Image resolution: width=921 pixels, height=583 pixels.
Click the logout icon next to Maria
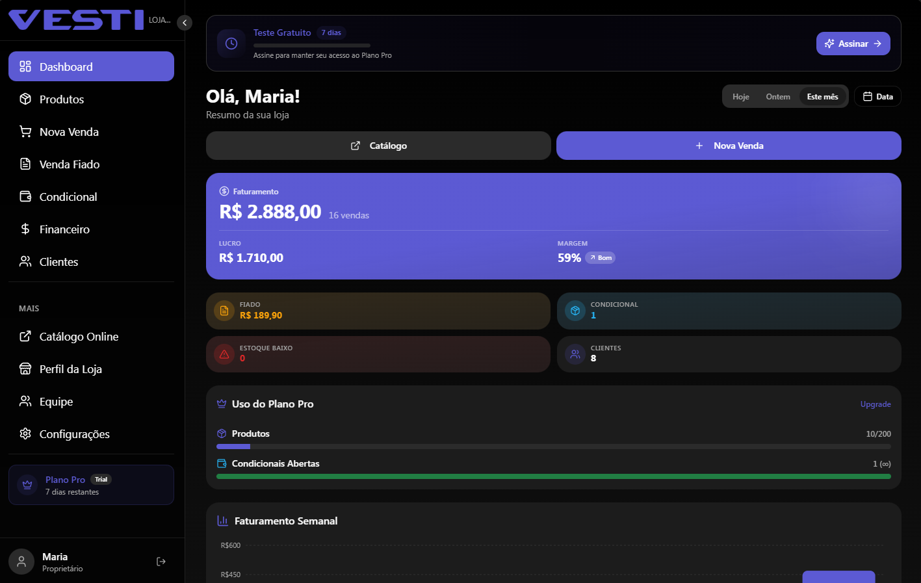click(x=161, y=562)
